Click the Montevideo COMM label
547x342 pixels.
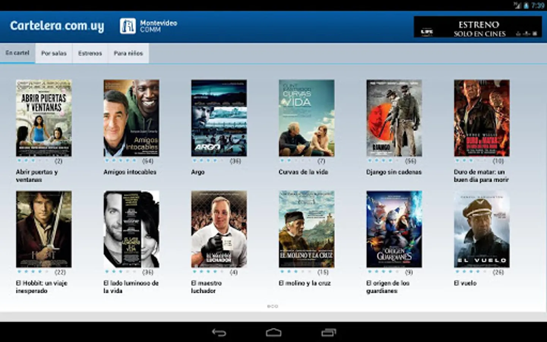click(x=158, y=26)
